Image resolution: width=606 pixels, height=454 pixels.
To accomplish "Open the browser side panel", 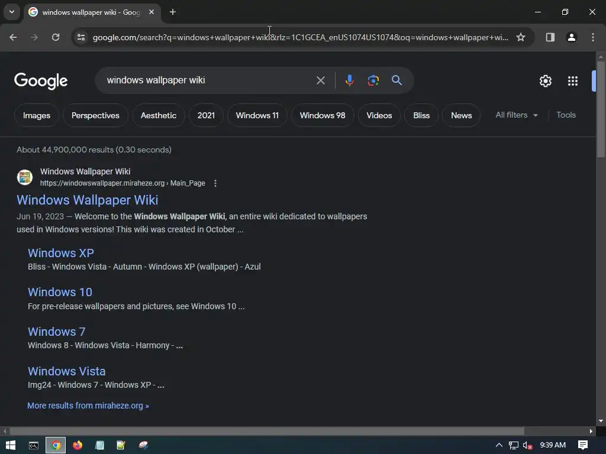I will pyautogui.click(x=550, y=37).
